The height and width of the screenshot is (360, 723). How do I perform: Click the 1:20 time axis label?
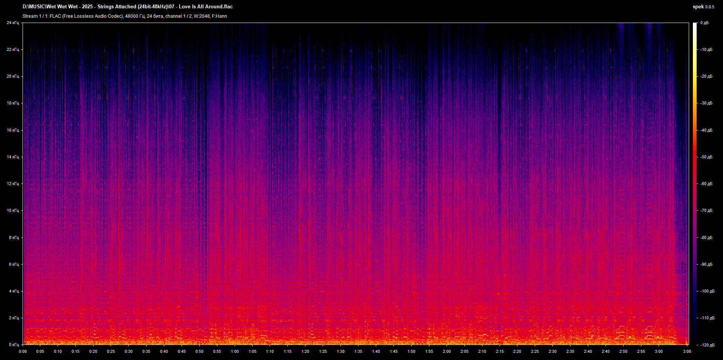305,352
